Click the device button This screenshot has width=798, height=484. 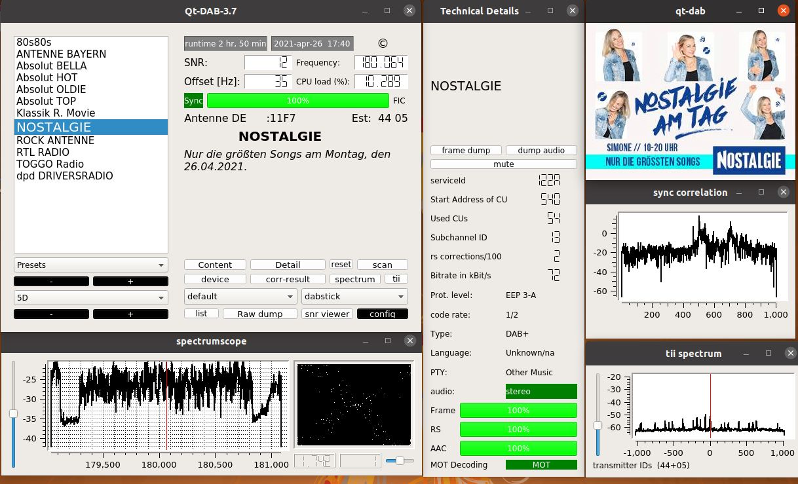click(x=215, y=279)
